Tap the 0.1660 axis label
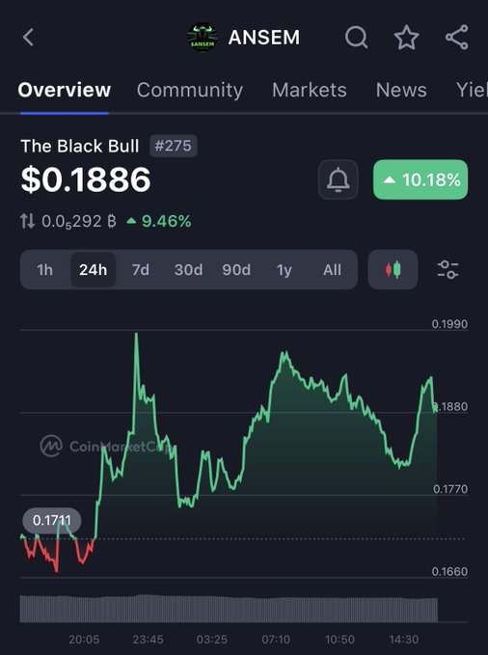The image size is (488, 655). coord(449,571)
